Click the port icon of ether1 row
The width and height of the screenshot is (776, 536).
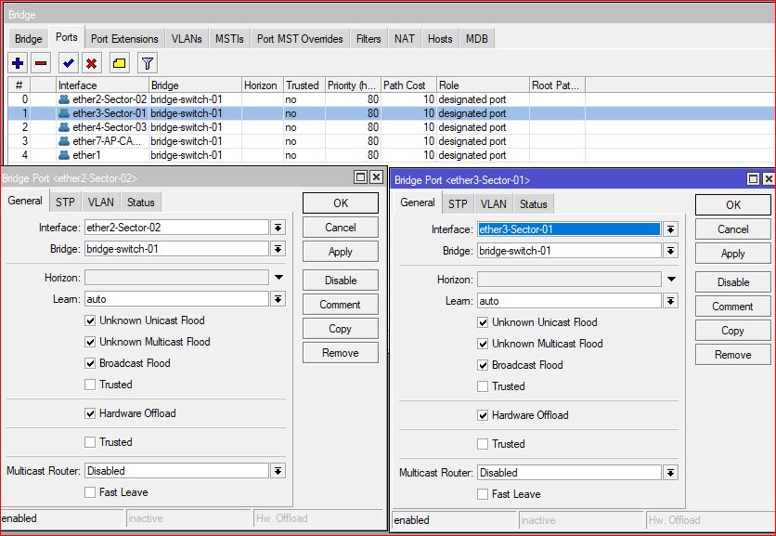click(64, 154)
